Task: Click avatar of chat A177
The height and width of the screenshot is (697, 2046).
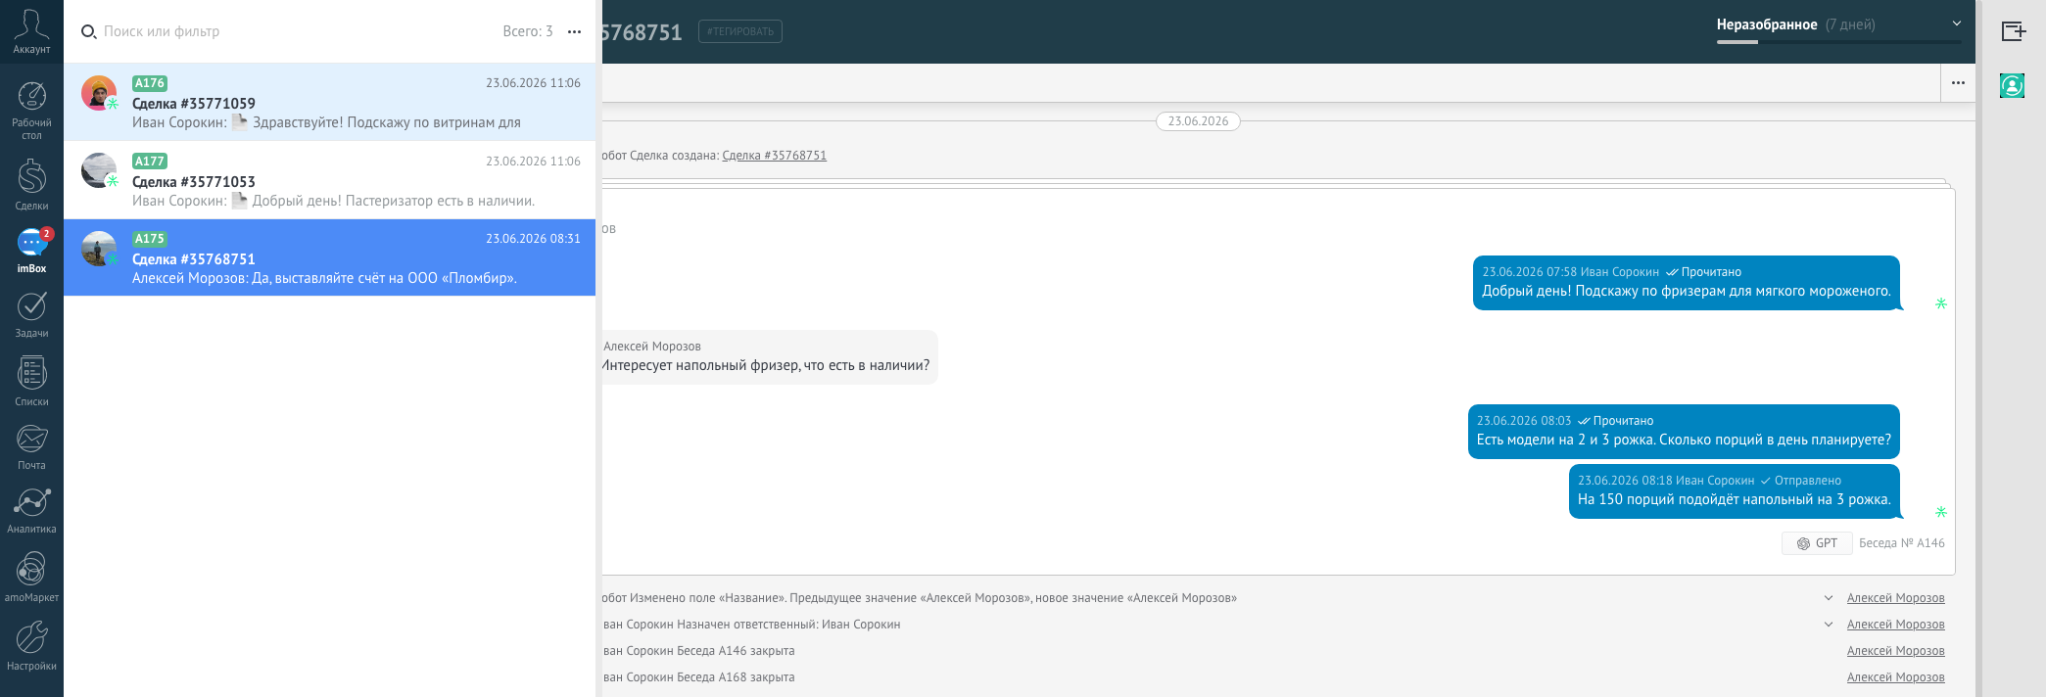Action: click(x=98, y=170)
